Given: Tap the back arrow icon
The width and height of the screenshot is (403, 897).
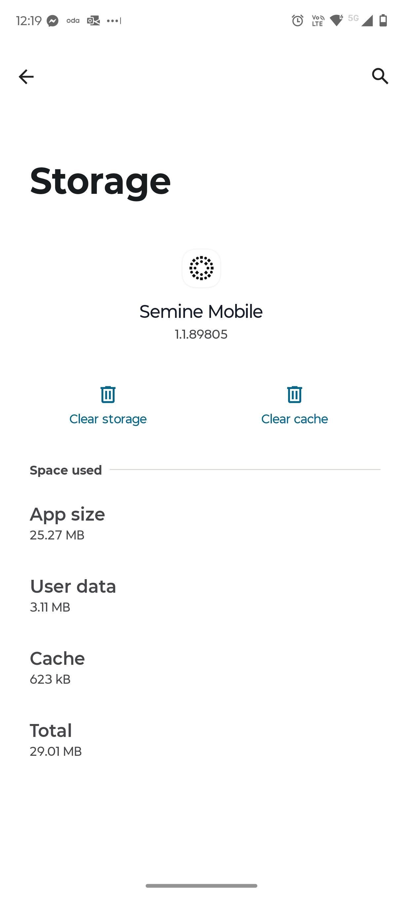Looking at the screenshot, I should 26,76.
